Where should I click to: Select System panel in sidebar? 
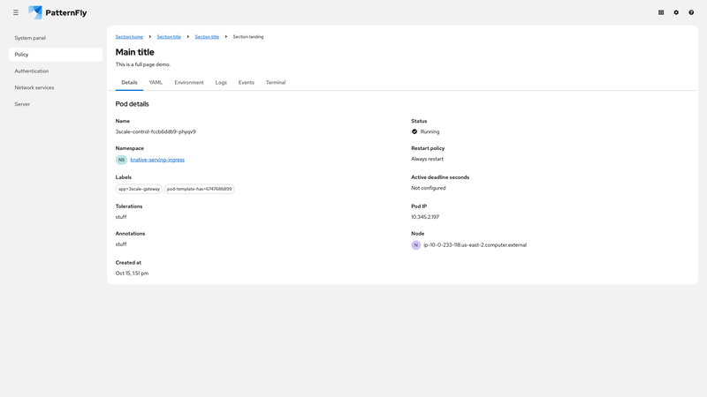tap(30, 38)
